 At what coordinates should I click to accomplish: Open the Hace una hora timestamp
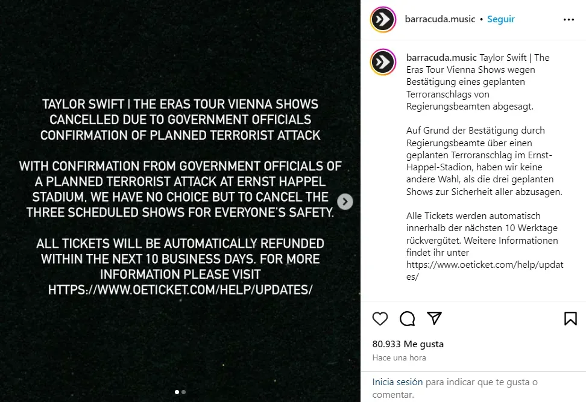[x=399, y=357]
